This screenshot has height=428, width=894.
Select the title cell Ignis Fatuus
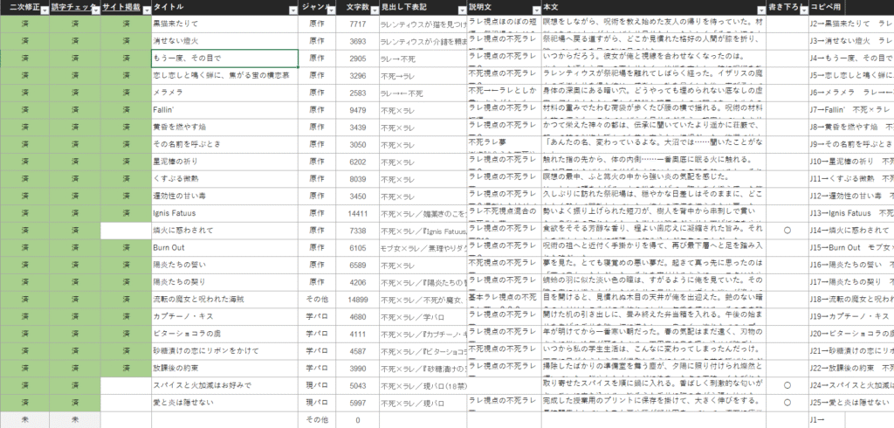point(224,213)
